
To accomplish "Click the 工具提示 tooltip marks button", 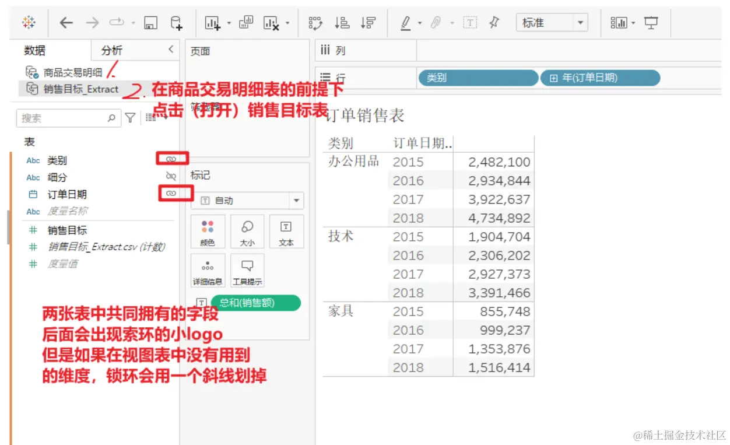I will (x=247, y=271).
